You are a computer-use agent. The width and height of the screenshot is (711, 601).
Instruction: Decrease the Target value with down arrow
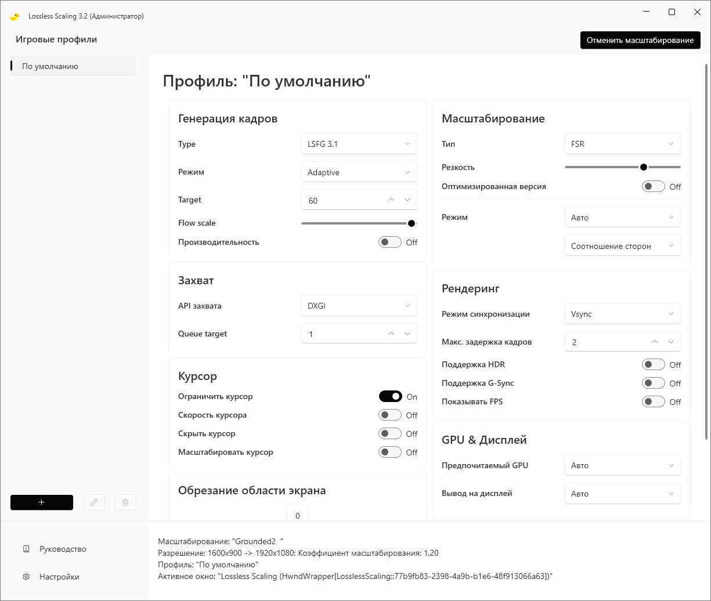pos(407,200)
